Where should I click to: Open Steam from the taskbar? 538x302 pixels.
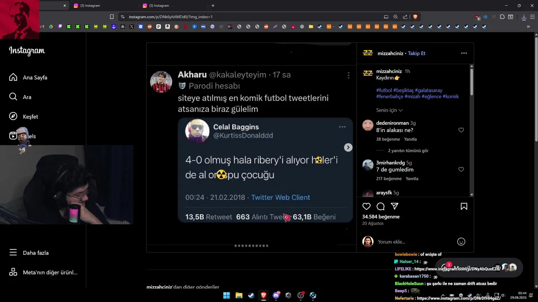(251, 295)
